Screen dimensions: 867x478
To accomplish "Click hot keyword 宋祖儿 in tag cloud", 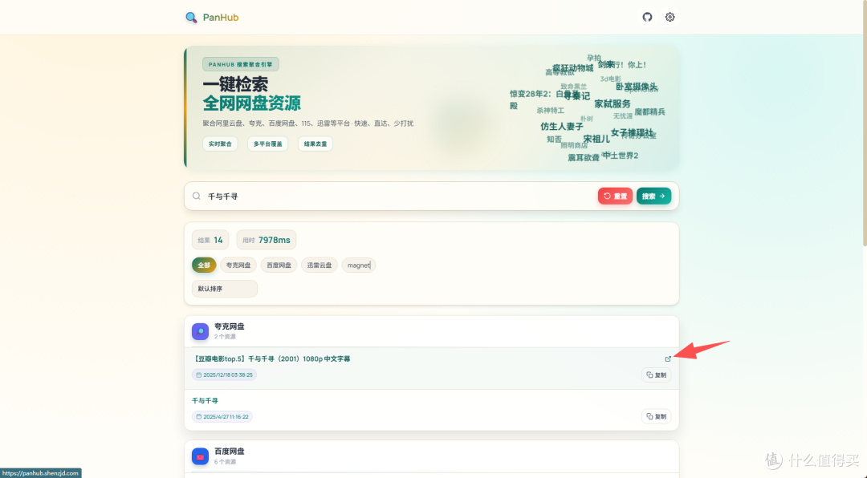I will (596, 139).
